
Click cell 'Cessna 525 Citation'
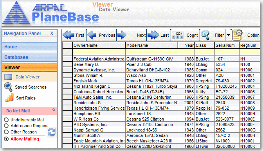click(x=151, y=119)
